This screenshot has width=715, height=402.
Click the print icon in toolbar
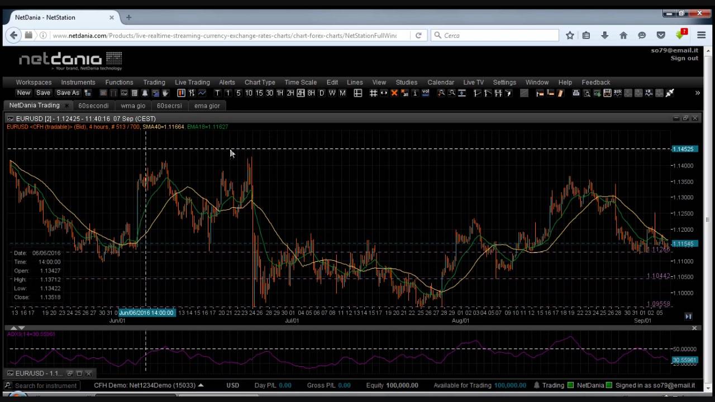click(576, 93)
